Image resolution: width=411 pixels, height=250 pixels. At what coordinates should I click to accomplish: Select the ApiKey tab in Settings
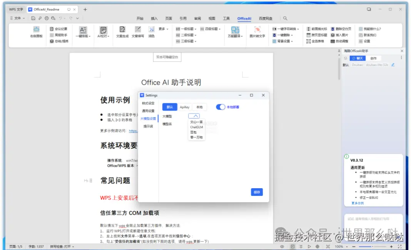[x=185, y=107]
